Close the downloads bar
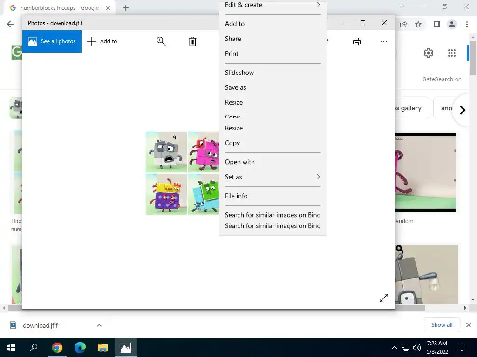 pos(469,325)
